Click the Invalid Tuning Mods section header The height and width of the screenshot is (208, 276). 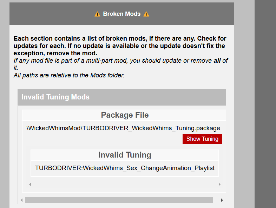(122, 97)
